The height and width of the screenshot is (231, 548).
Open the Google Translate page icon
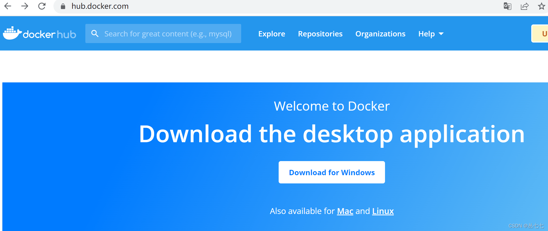pyautogui.click(x=507, y=6)
